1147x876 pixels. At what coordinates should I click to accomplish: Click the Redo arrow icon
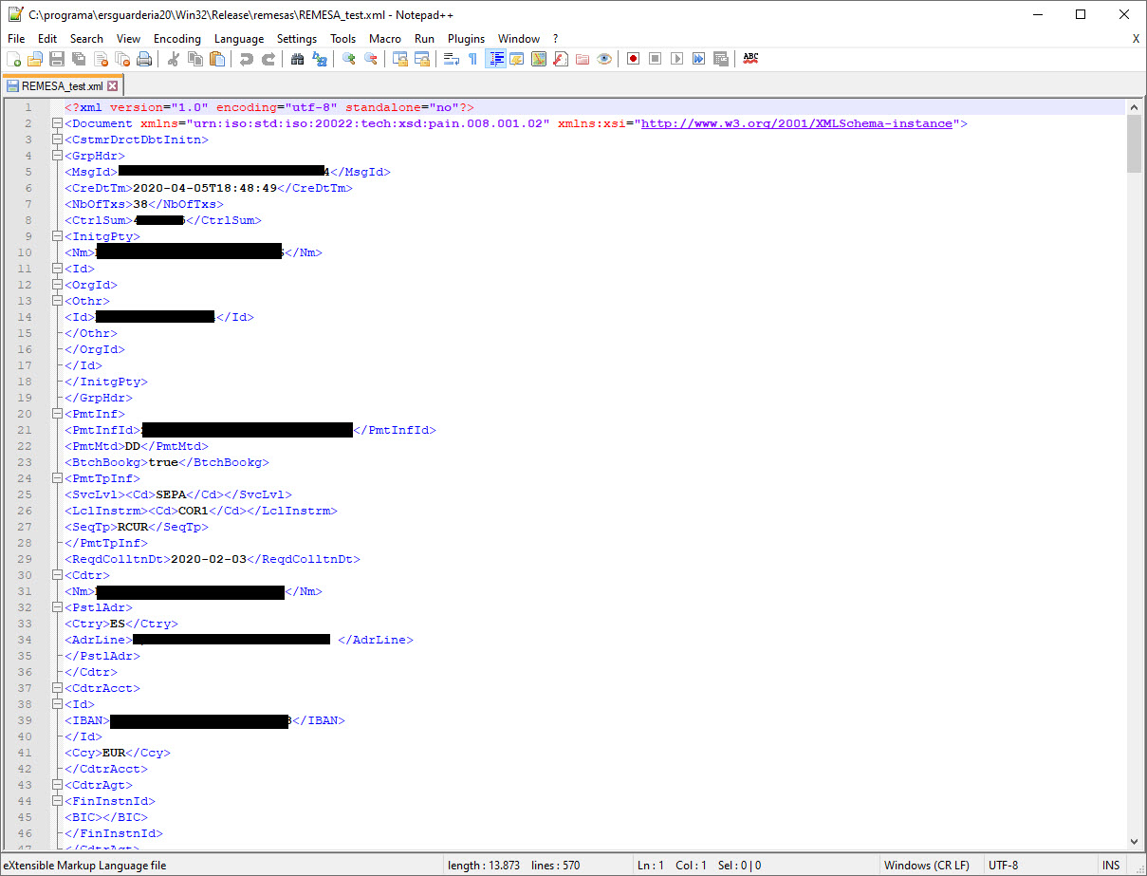tap(268, 59)
